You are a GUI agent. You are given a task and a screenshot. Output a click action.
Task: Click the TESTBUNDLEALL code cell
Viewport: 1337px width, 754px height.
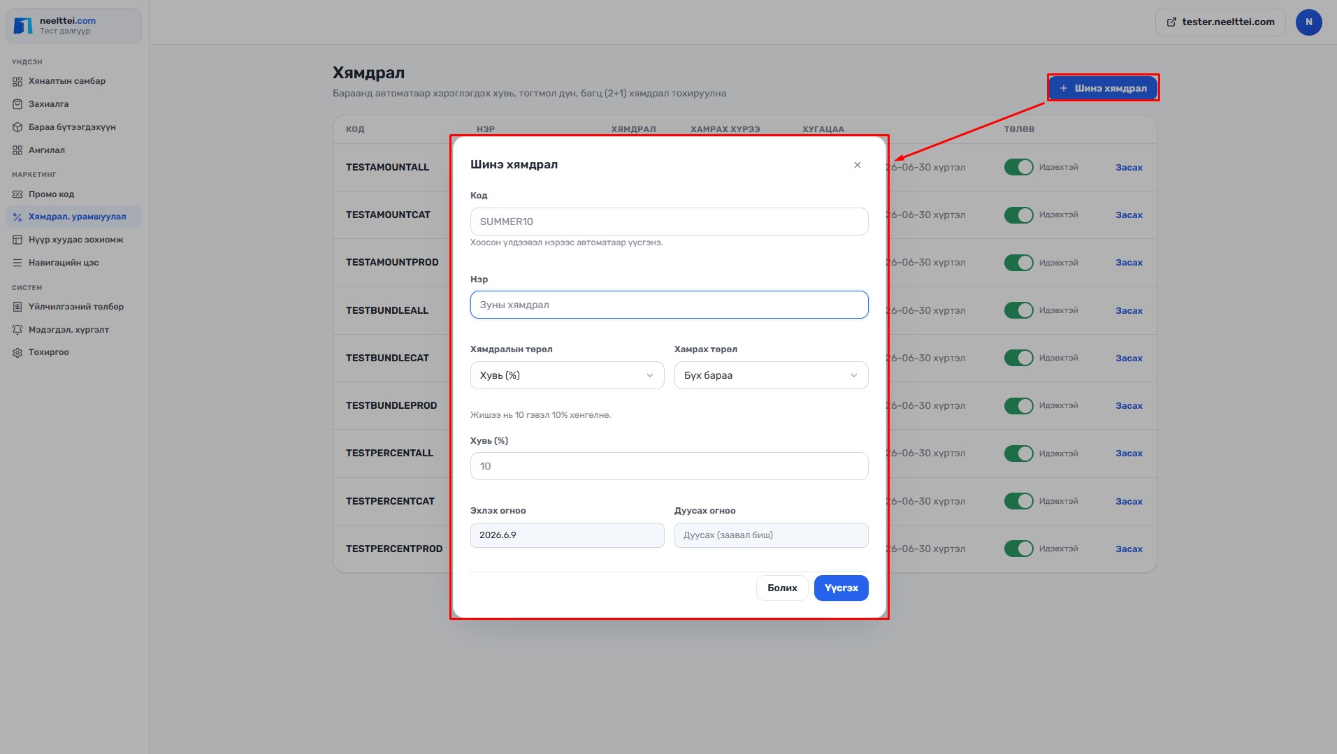coord(387,310)
